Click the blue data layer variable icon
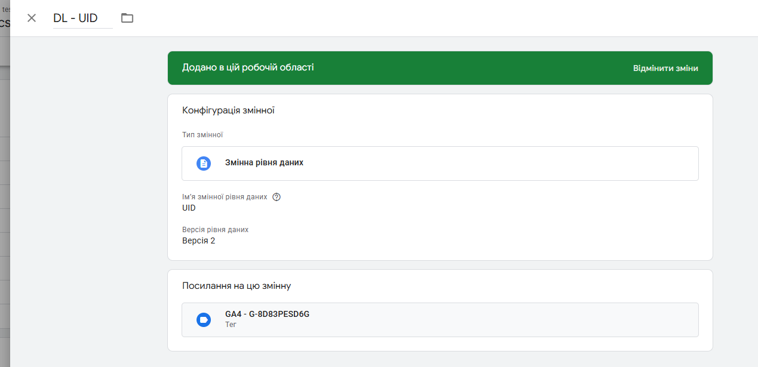 pyautogui.click(x=204, y=163)
